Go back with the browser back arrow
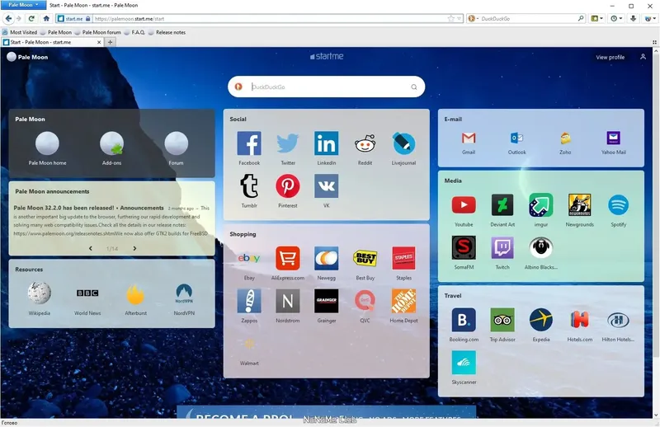The height and width of the screenshot is (427, 660). (x=8, y=18)
